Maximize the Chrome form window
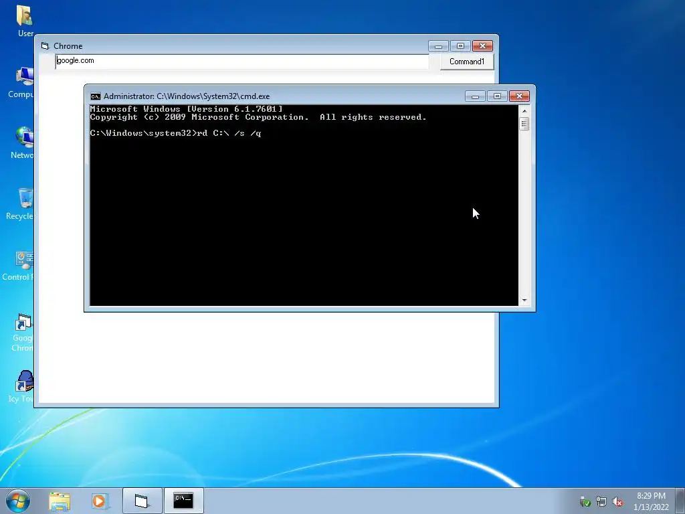This screenshot has height=514, width=685. 460,46
